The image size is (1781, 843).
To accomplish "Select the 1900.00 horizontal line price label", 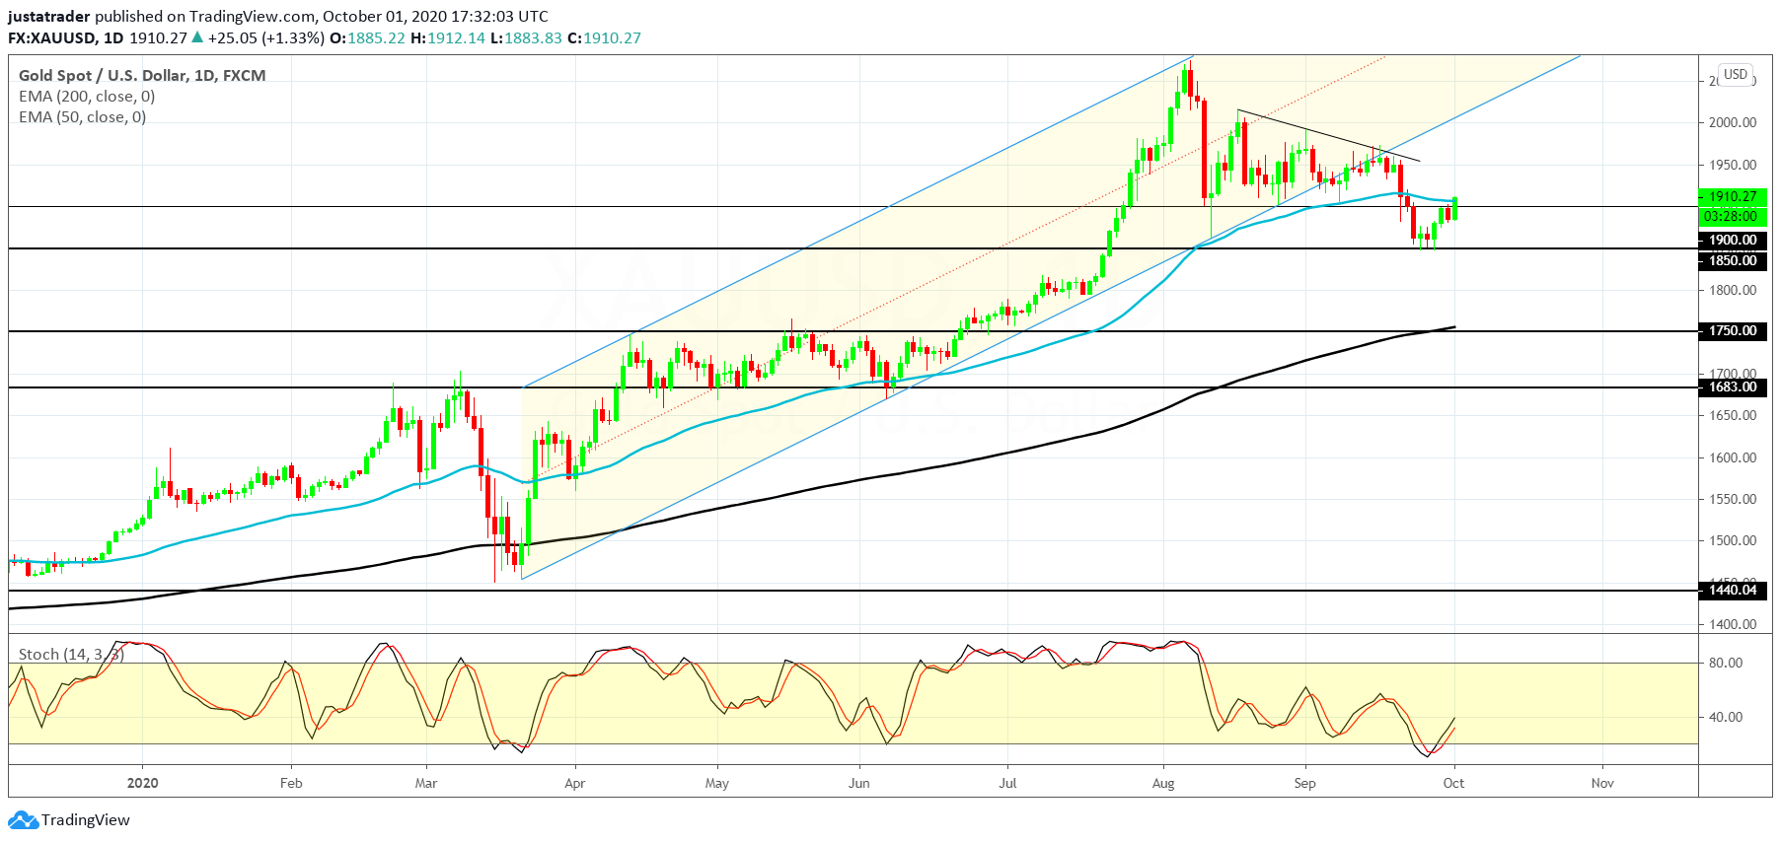I will [x=1733, y=240].
